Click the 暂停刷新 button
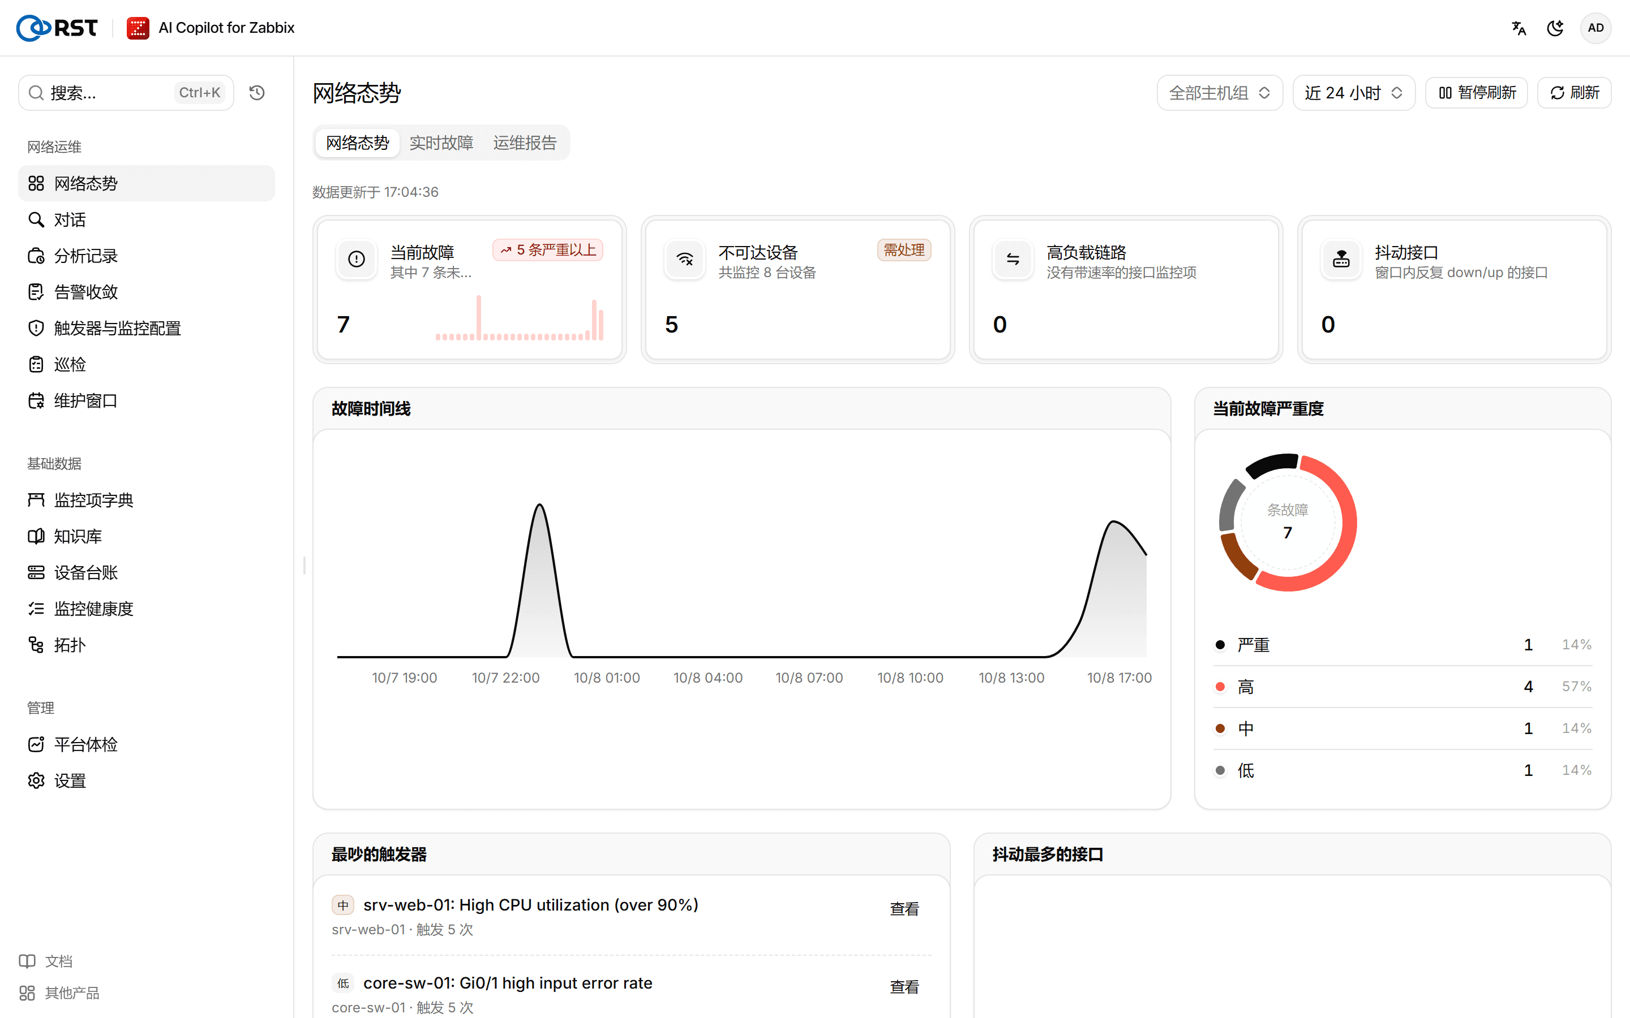 [x=1475, y=92]
